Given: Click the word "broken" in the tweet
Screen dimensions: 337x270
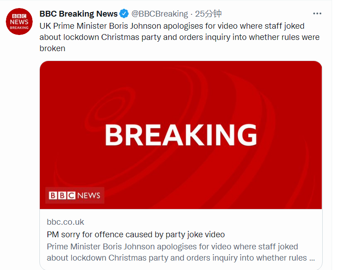Looking at the screenshot, I should click(52, 48).
